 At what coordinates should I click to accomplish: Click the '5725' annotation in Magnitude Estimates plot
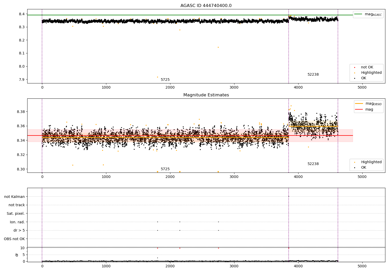(x=165, y=169)
